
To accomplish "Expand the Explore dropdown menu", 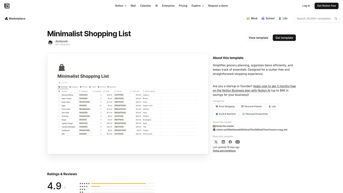I will pyautogui.click(x=197, y=5).
